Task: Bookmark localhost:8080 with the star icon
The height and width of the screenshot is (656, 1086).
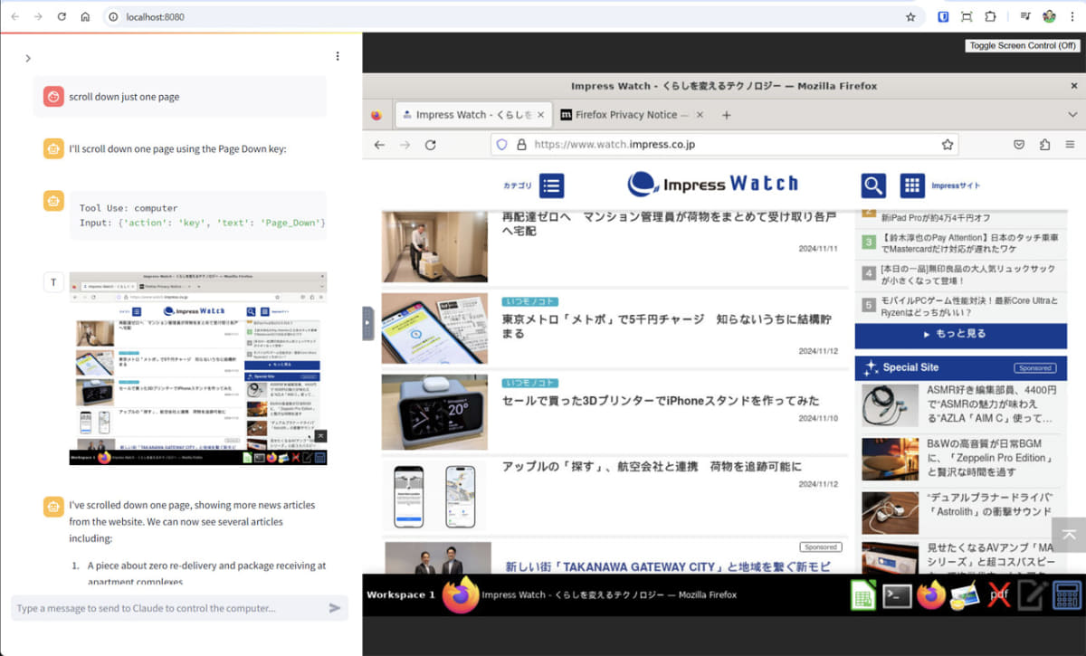Action: click(x=910, y=16)
